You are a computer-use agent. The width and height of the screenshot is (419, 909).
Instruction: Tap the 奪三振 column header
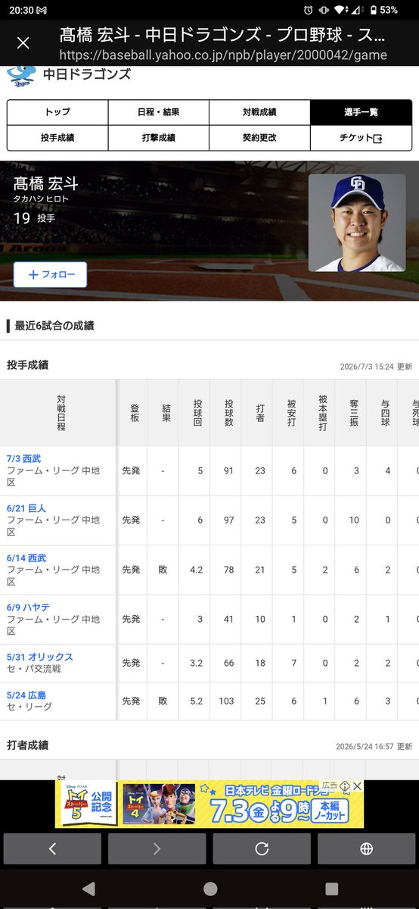coord(353,412)
